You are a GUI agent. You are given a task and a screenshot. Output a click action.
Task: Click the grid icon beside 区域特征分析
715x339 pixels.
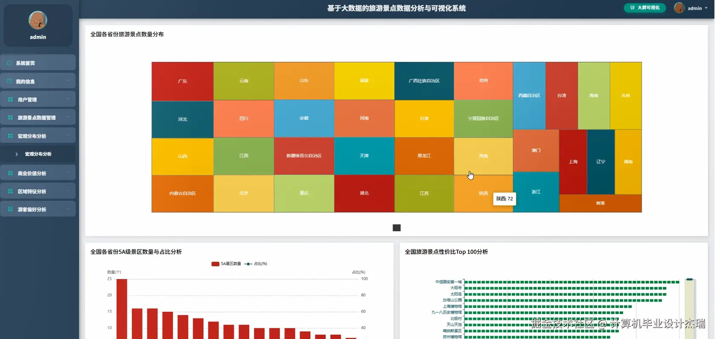(10, 191)
